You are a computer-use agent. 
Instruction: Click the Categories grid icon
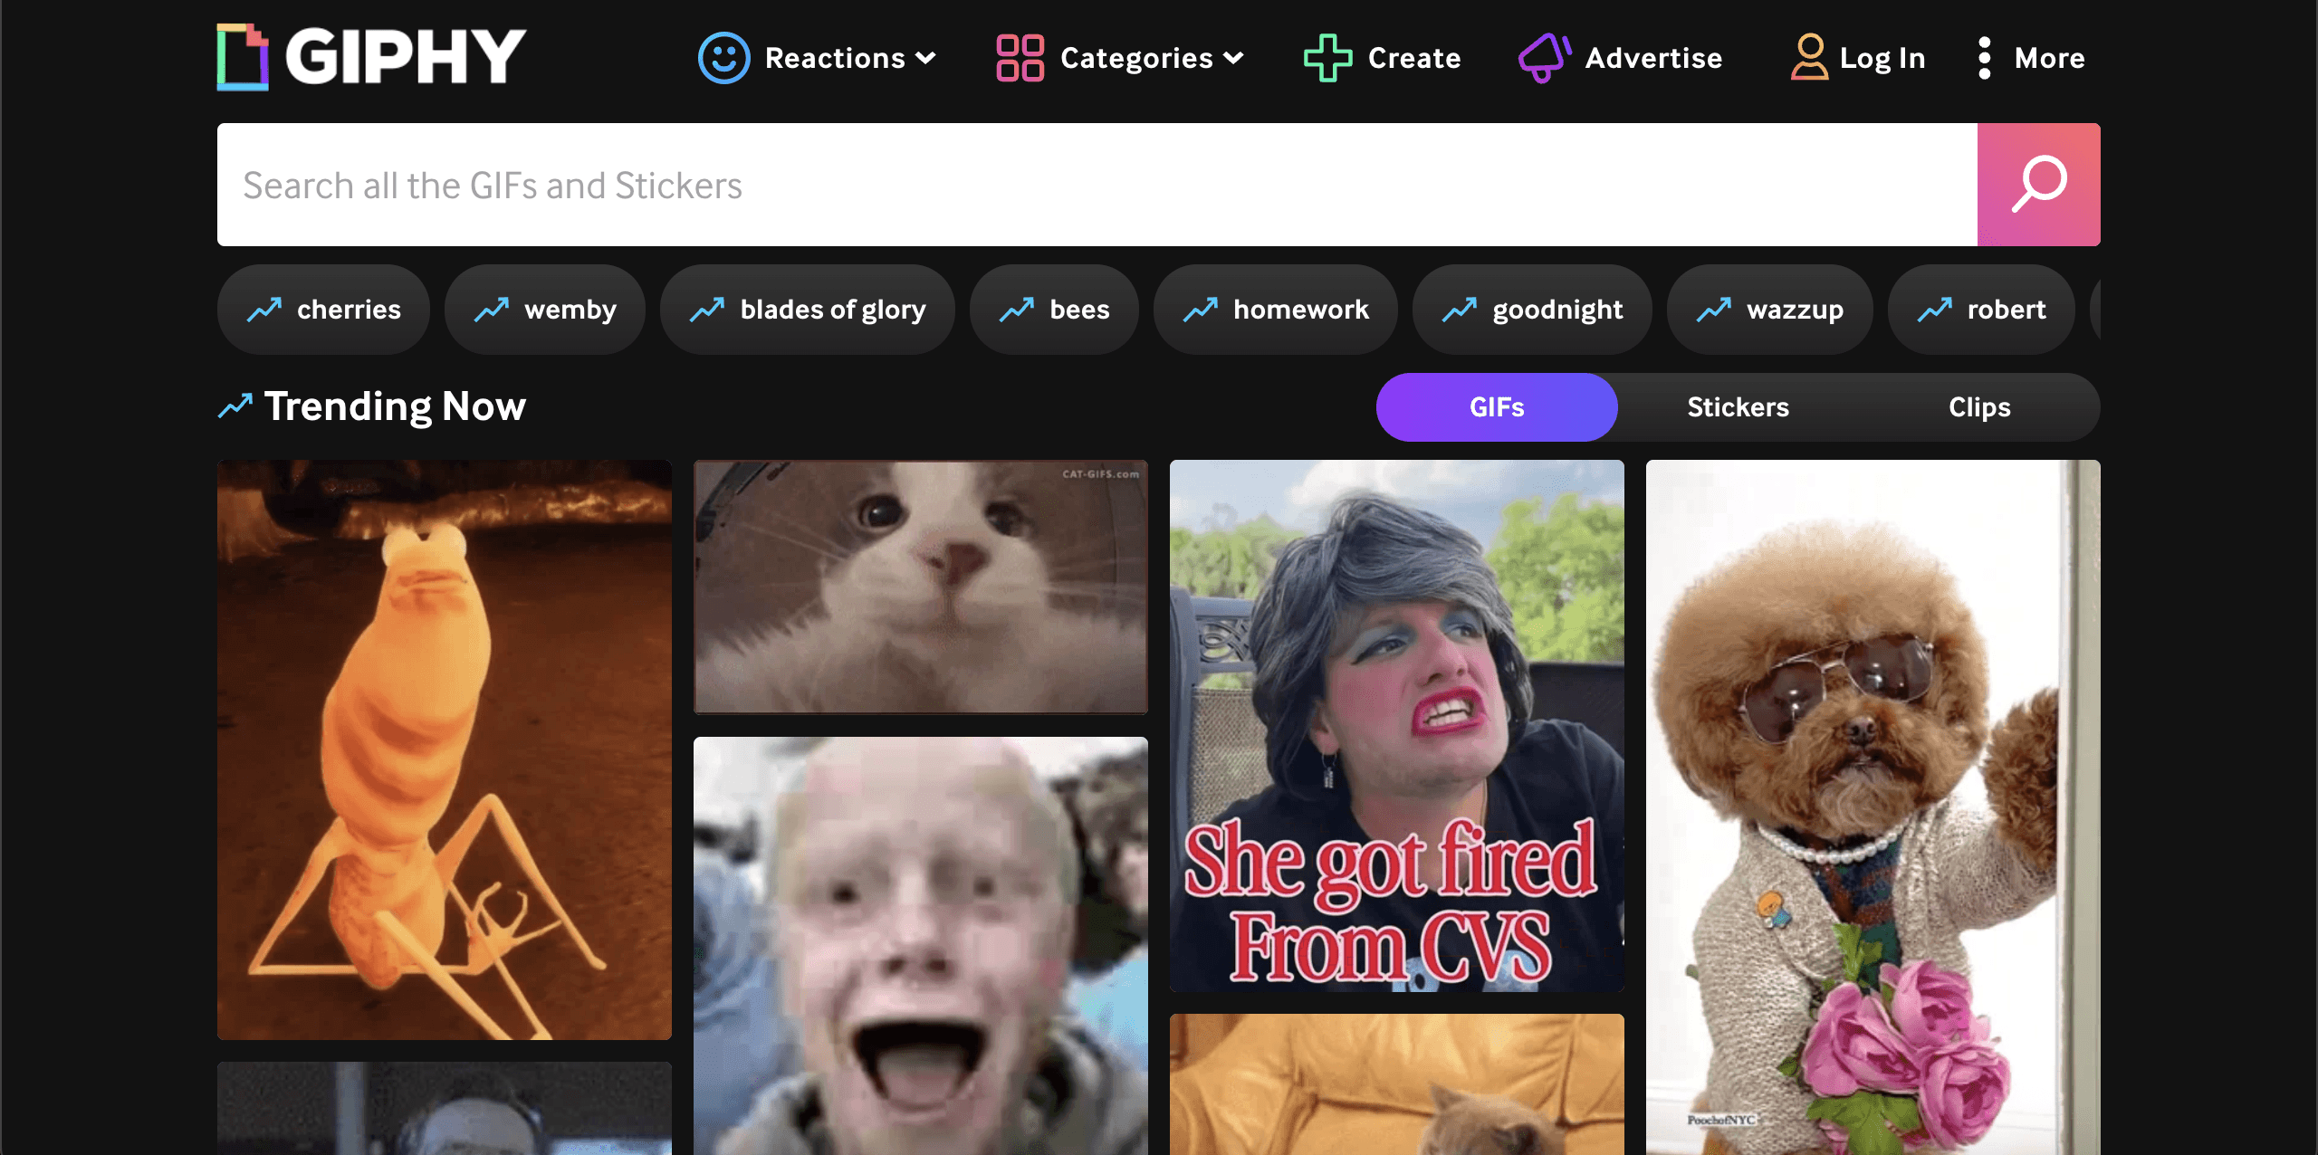pyautogui.click(x=1020, y=58)
